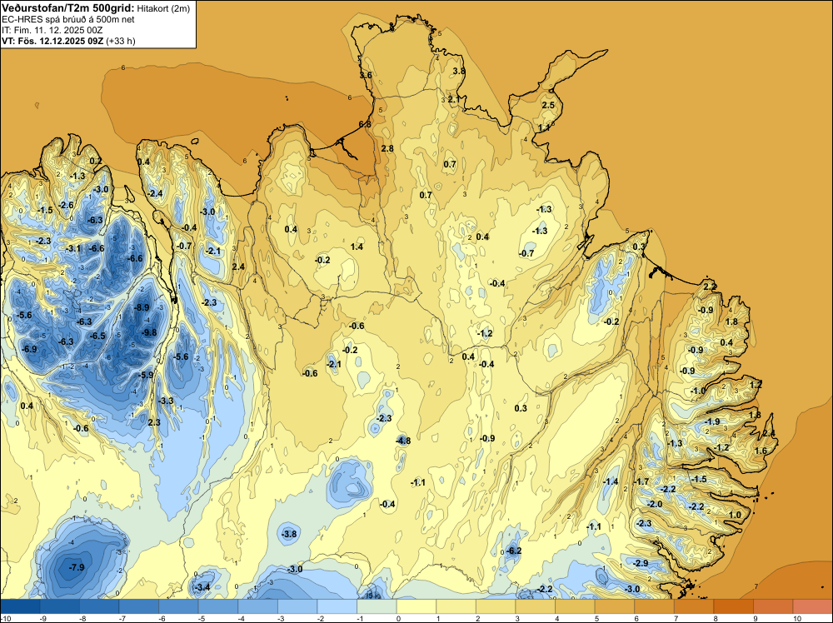Click the legend swatch between 0 and 1

pos(416,606)
